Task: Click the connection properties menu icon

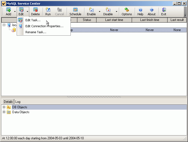Action: click(x=20, y=26)
